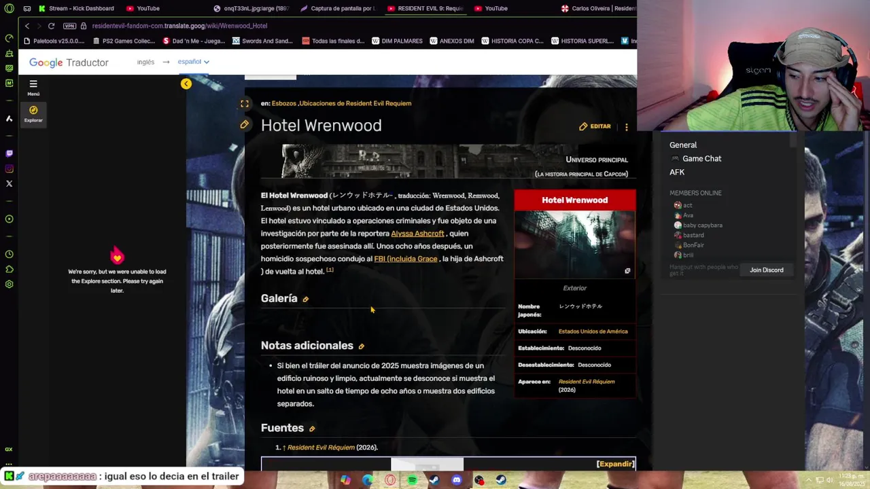870x489 pixels.
Task: Open Instagram icon in Opera sidebar
Action: [9, 168]
